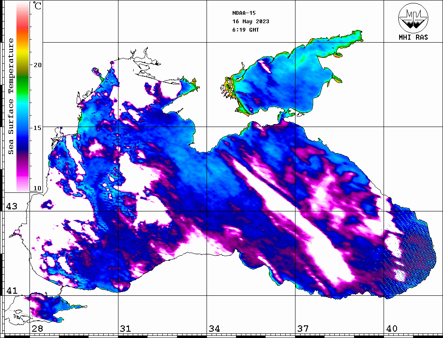Click the 'Sea Surface Temperature' vertical title
The width and height of the screenshot is (443, 338).
click(11, 96)
